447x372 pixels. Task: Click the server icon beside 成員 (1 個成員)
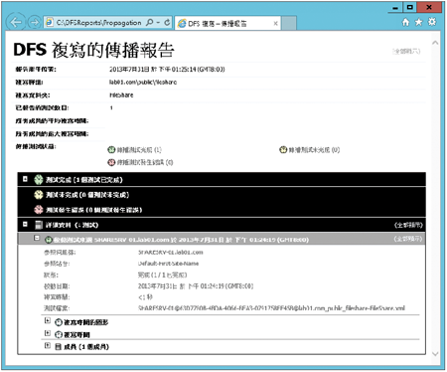59,347
